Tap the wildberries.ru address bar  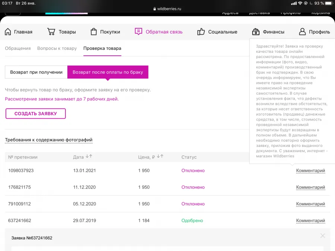click(167, 9)
